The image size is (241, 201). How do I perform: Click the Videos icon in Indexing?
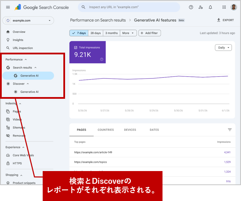pos(8,119)
